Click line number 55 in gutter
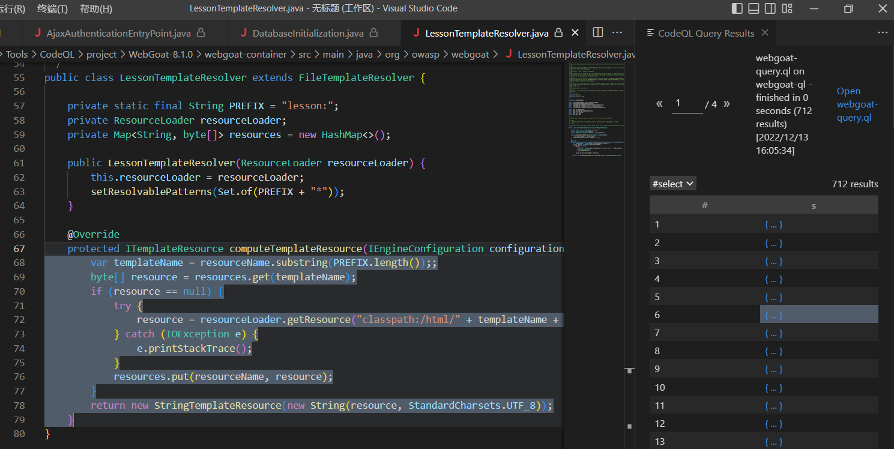894x449 pixels. [x=19, y=77]
